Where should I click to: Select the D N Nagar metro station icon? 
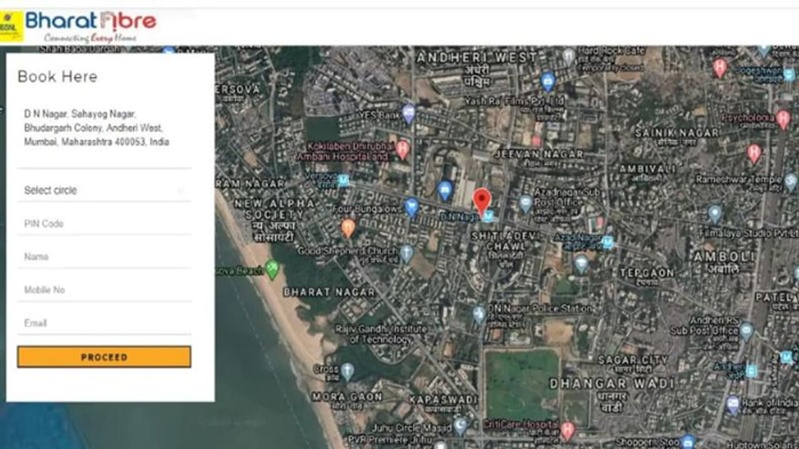(x=488, y=216)
